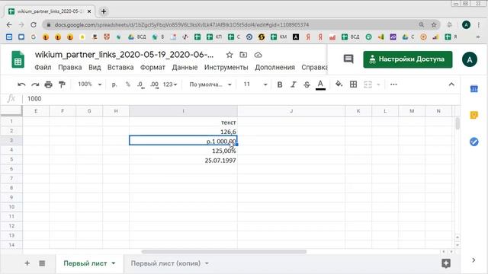Toggle strikethrough formatting
The width and height of the screenshot is (488, 274).
[307, 84]
